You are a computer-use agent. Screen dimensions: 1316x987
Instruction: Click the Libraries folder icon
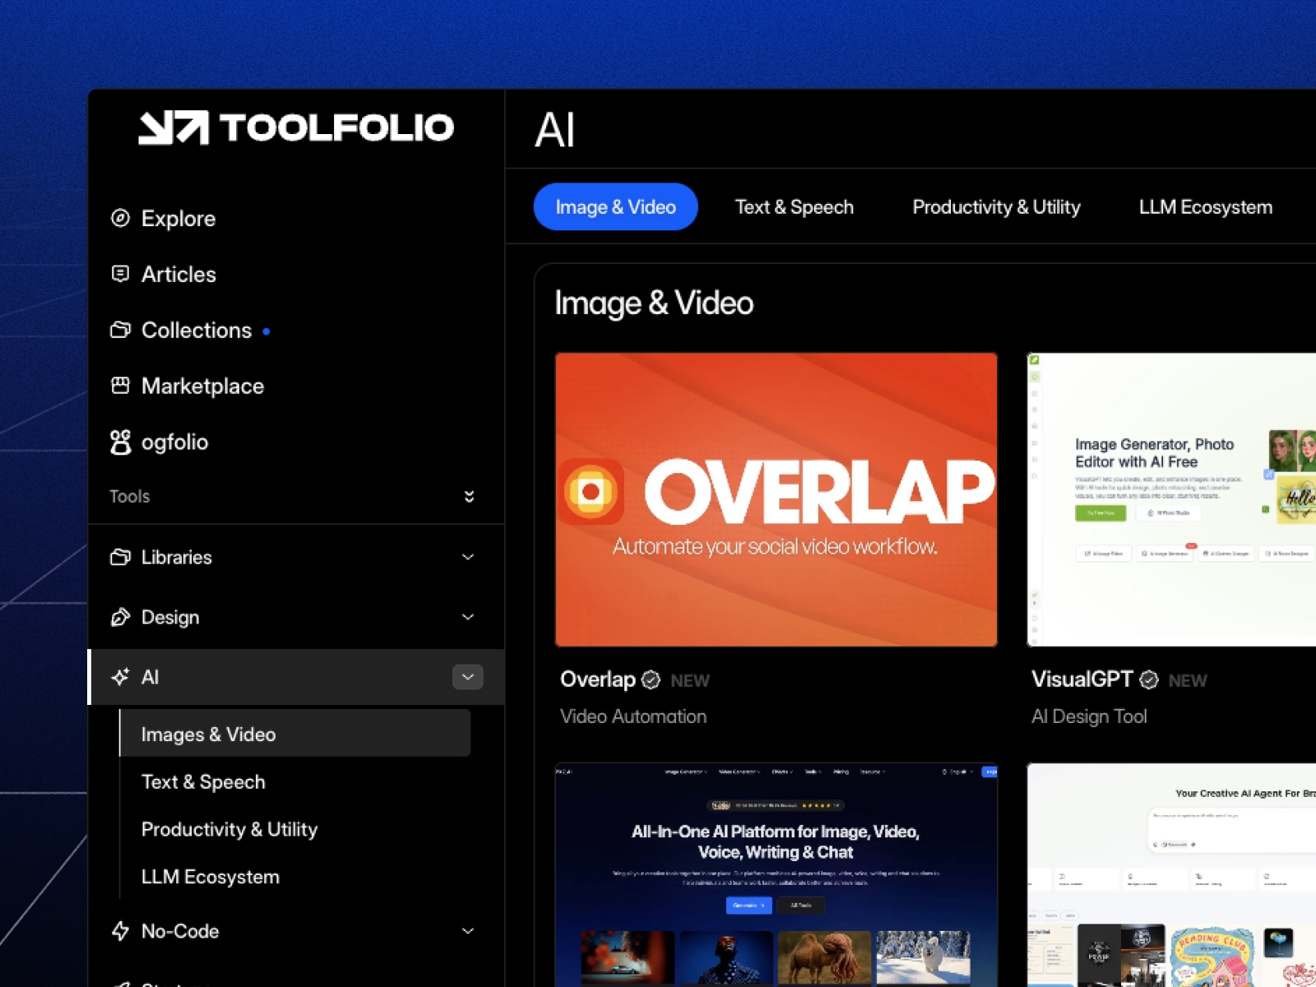pos(120,557)
